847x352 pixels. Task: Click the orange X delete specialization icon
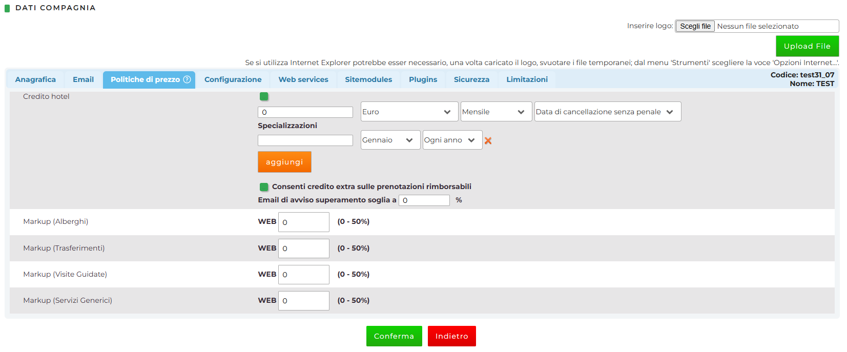coord(488,140)
